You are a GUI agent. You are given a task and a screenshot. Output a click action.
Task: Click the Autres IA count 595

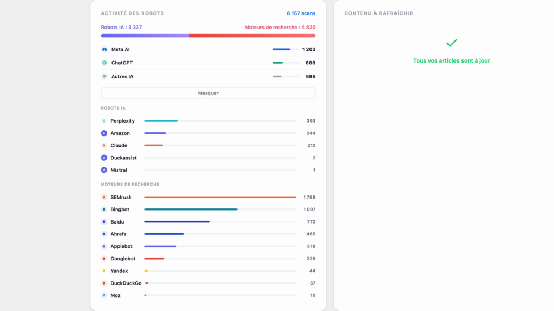(x=311, y=77)
